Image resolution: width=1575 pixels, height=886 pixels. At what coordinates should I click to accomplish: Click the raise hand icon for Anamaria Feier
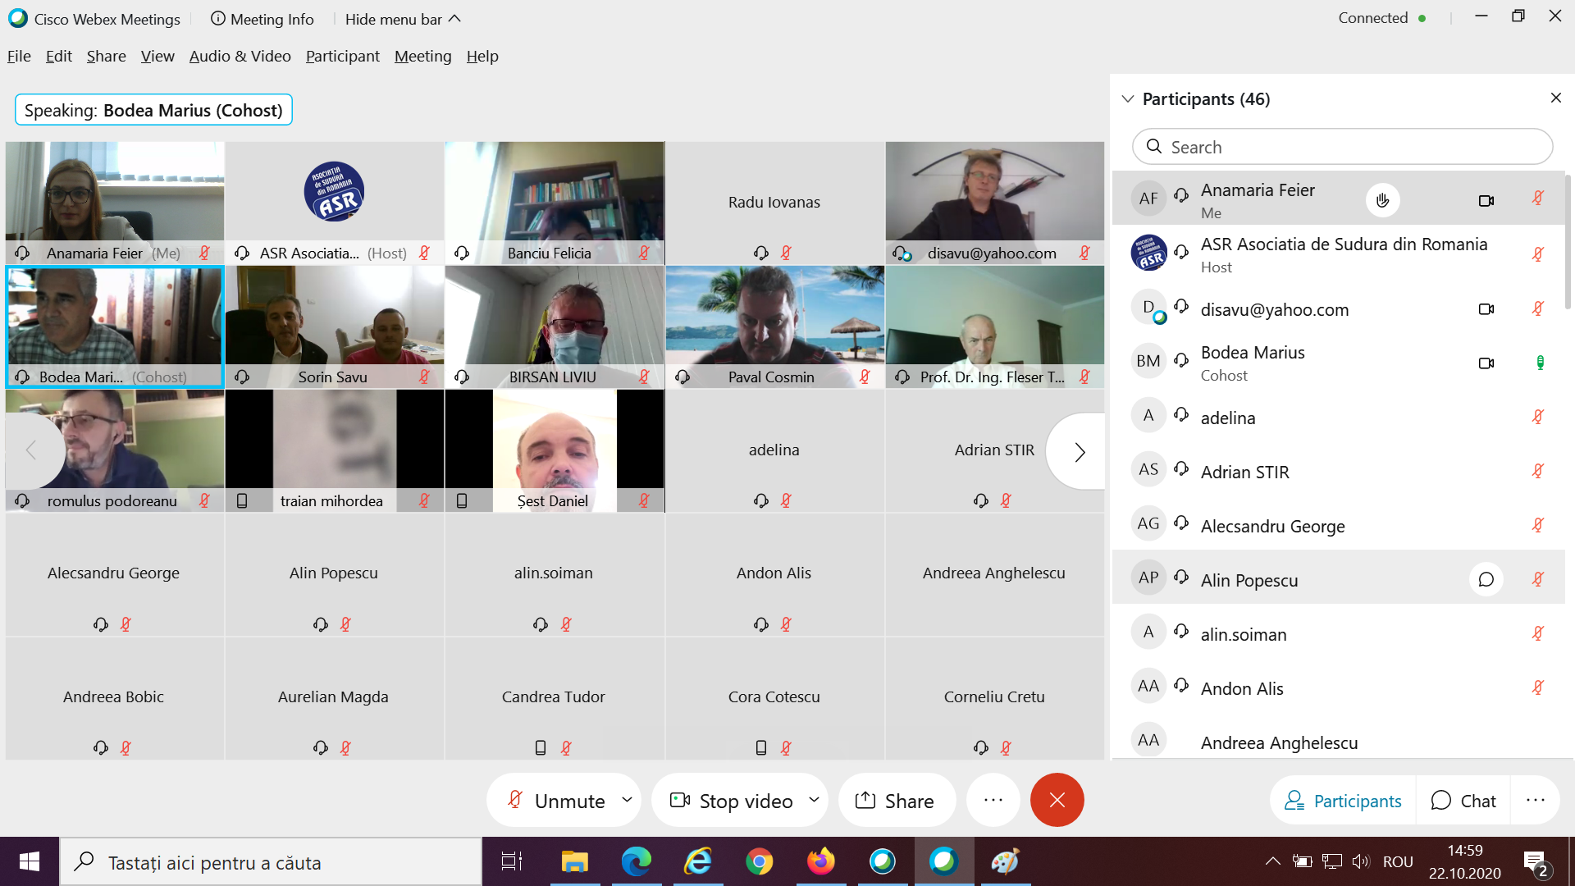point(1382,200)
